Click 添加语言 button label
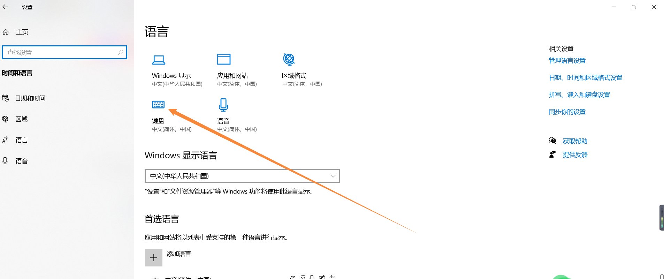 pos(179,254)
